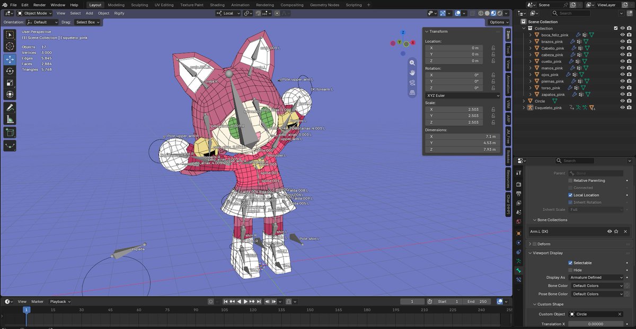Open the Object Data armature properties tab

tap(519, 261)
